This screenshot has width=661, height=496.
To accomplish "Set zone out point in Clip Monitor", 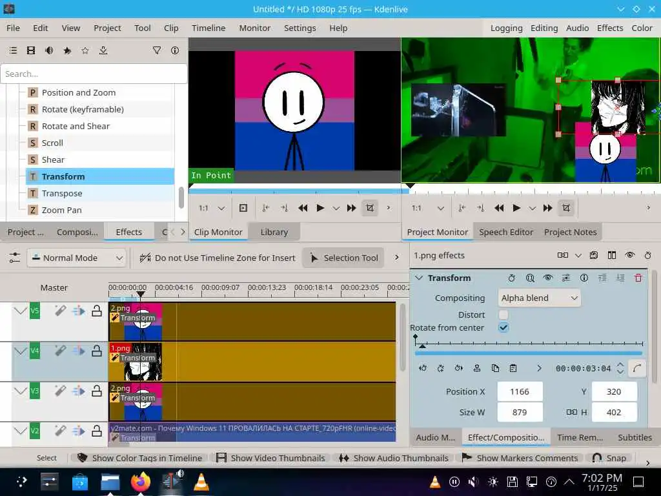I will point(285,208).
